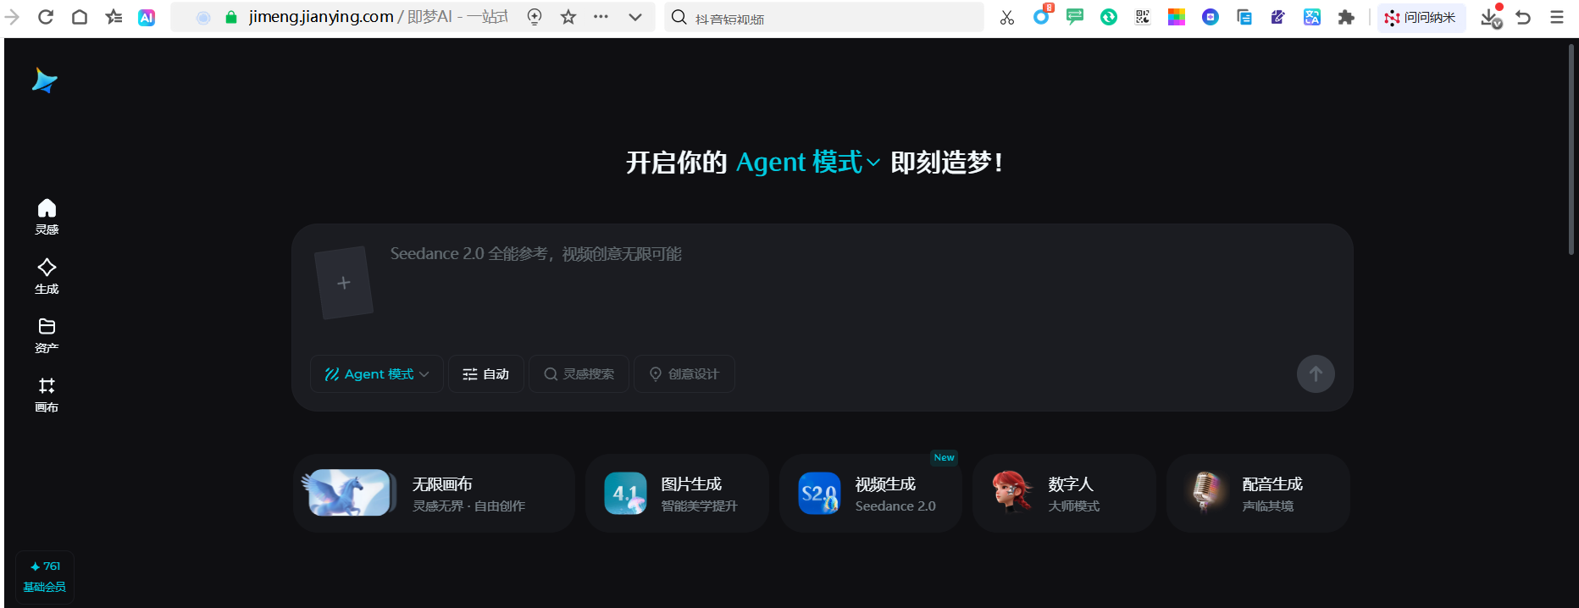Click the 761 credits 基础会员 badge
1579x608 pixels.
45,577
